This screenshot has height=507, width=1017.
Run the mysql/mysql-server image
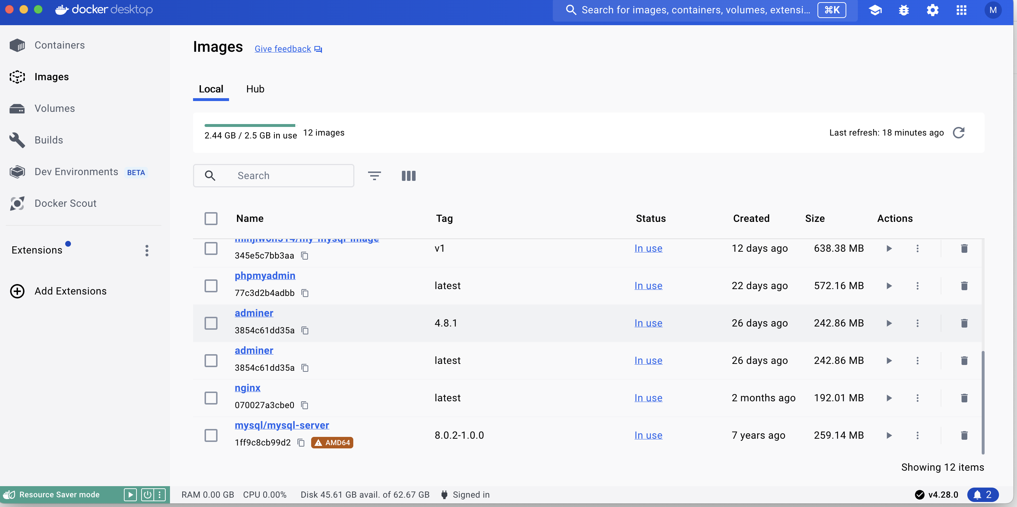click(889, 435)
